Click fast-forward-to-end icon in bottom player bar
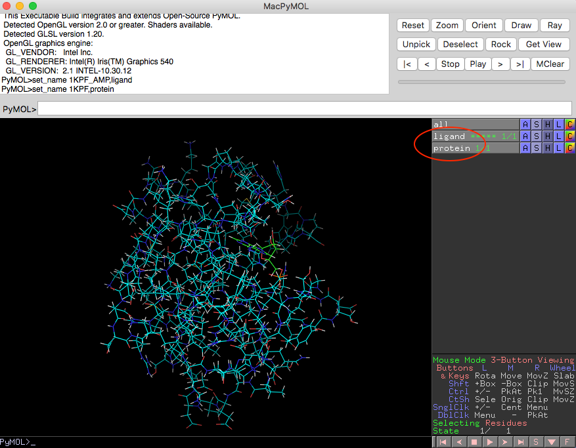Image resolution: width=576 pixels, height=448 pixels. 521,442
